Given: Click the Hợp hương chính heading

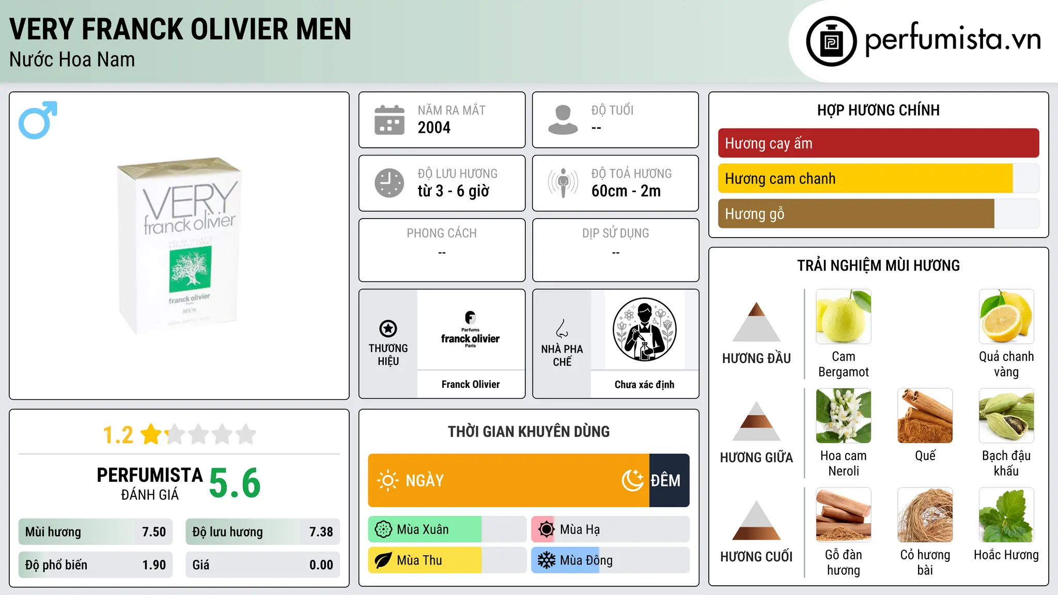Looking at the screenshot, I should [878, 111].
